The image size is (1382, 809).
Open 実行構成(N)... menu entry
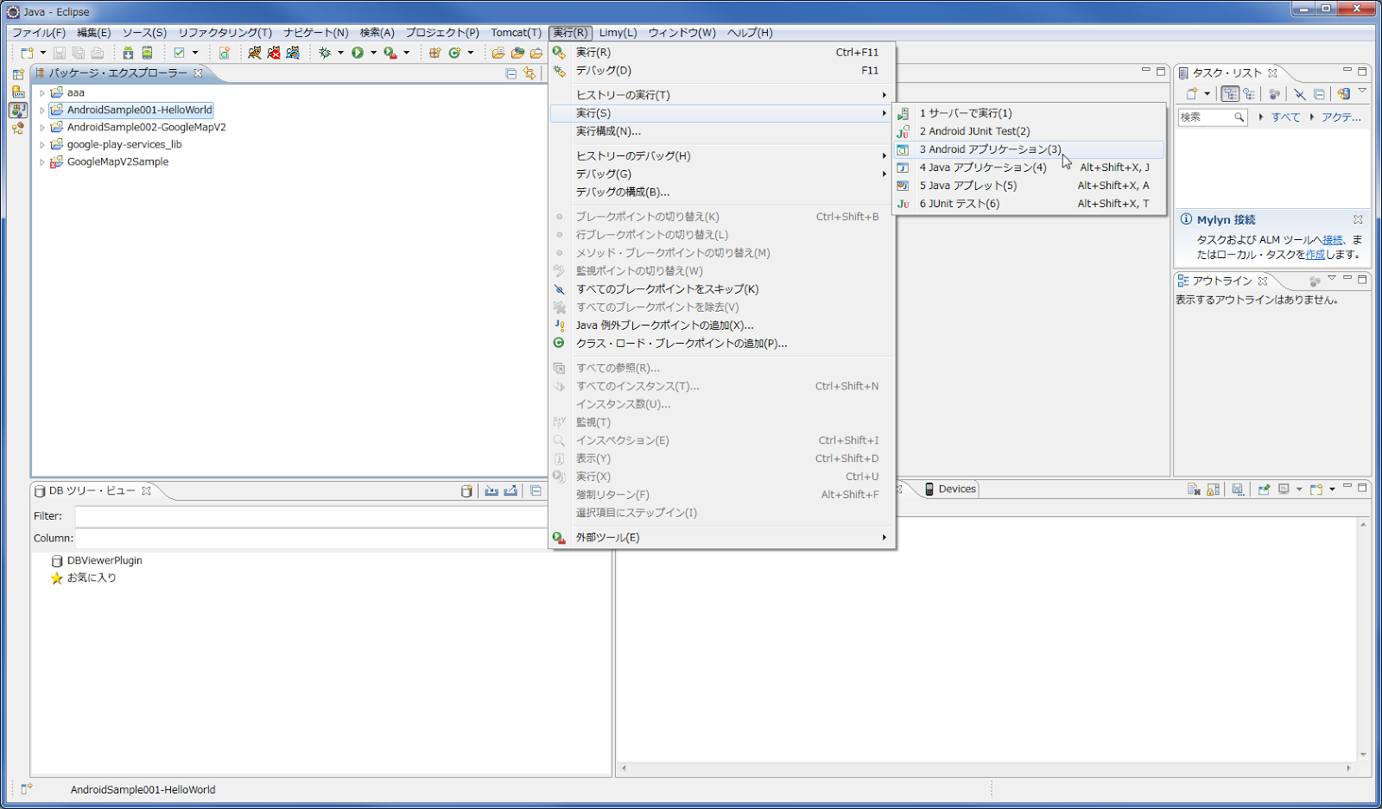[x=721, y=131]
